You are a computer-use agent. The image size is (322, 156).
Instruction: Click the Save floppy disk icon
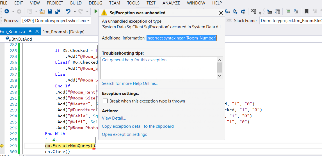tap(50, 11)
